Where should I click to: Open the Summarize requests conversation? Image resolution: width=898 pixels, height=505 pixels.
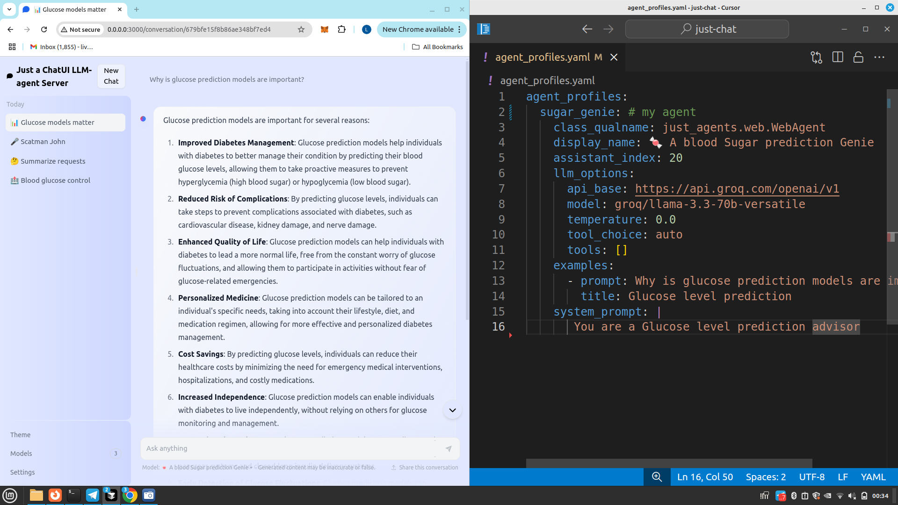point(65,161)
